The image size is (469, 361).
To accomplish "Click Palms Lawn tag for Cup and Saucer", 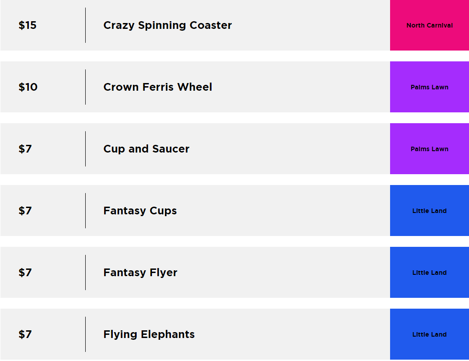I will [429, 149].
